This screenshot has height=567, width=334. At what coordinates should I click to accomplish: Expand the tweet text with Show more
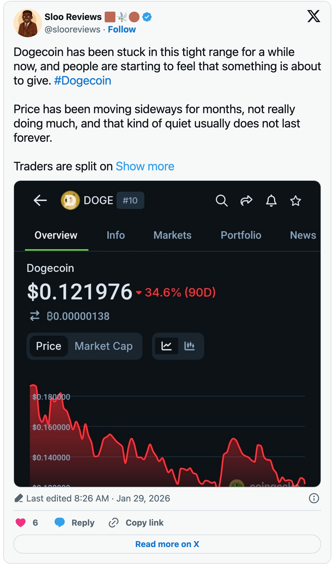coord(145,166)
